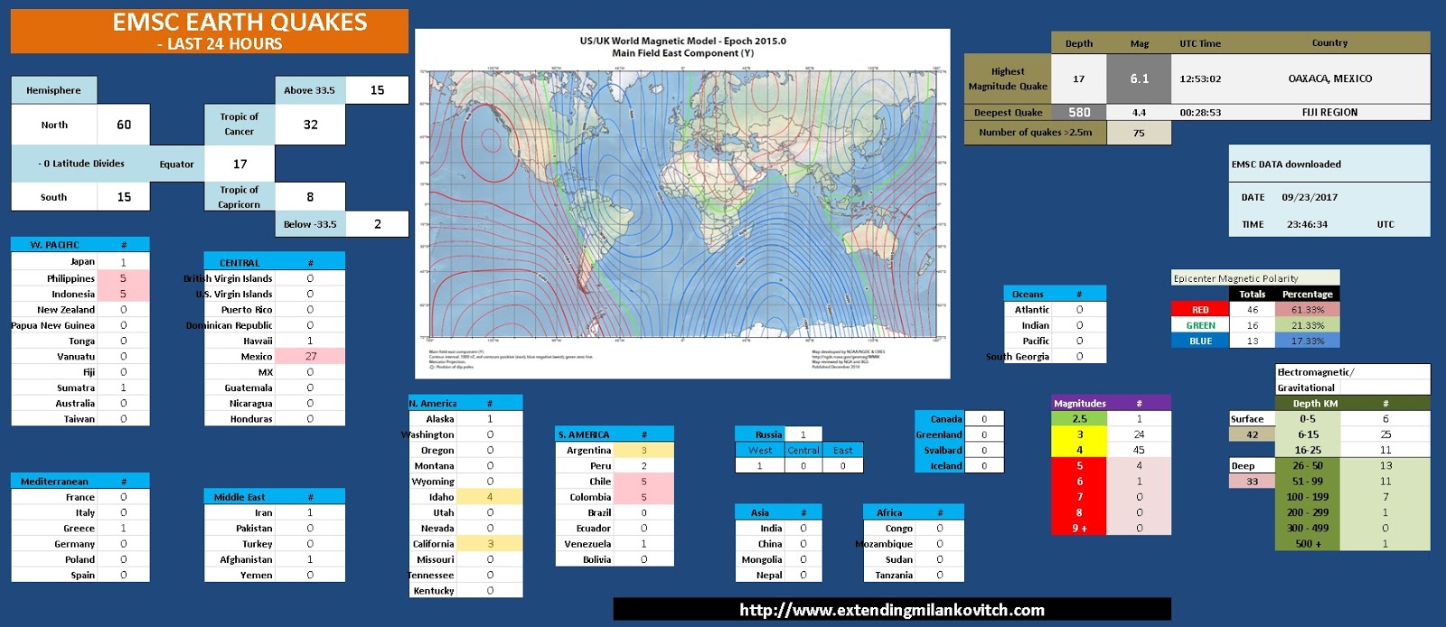Select the BLUE polarity color cell
Viewport: 1446px width, 627px height.
pyautogui.click(x=1200, y=341)
